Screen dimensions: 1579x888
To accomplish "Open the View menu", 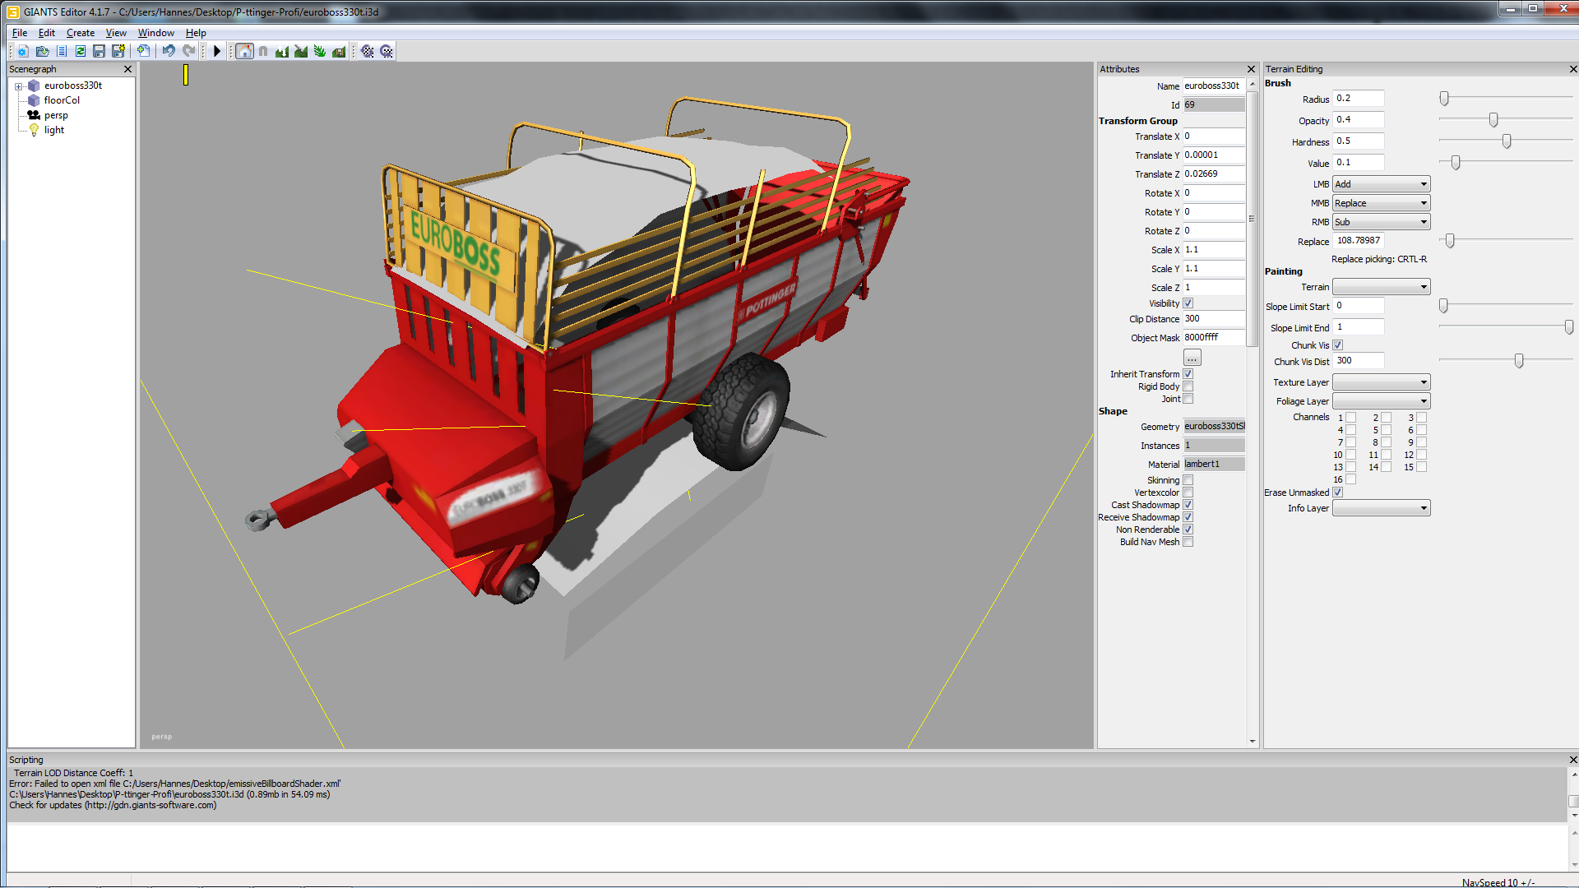I will [x=116, y=33].
